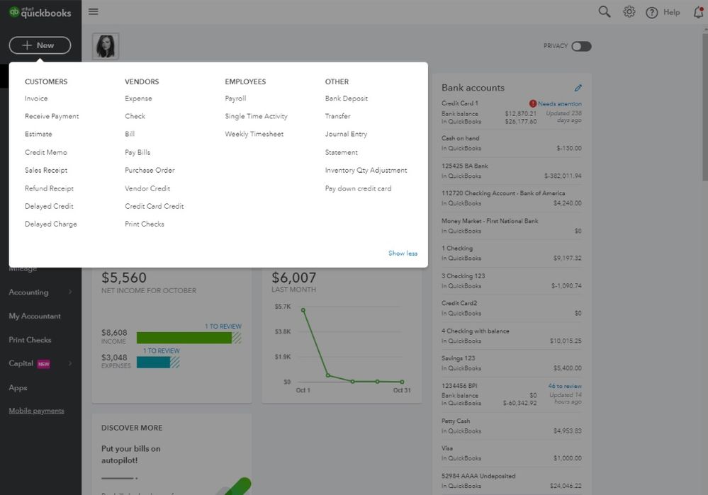Choose Pay Bills
This screenshot has width=708, height=495.
click(137, 152)
